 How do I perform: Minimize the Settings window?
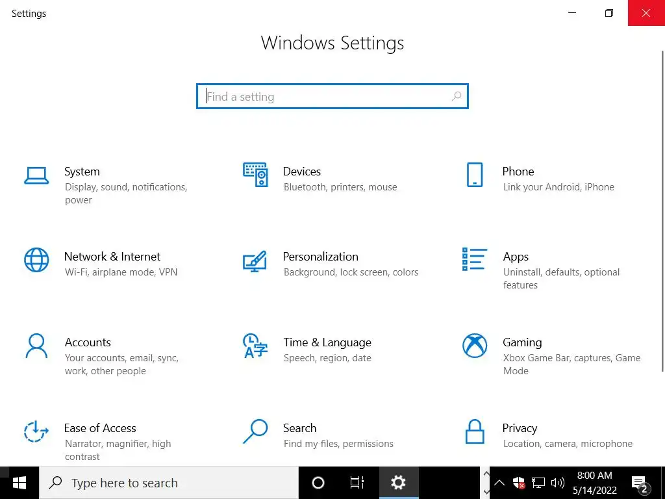click(571, 13)
